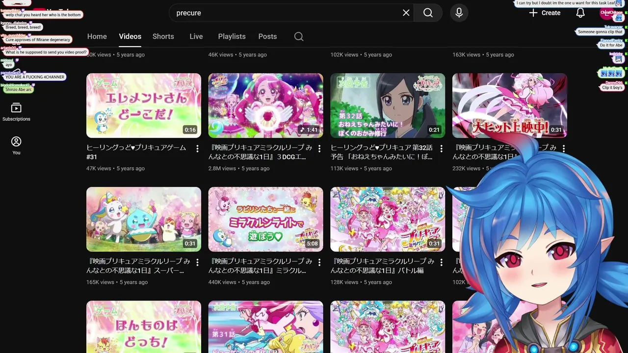628x353 pixels.
Task: Open Subscriptions in sidebar
Action: 16,112
